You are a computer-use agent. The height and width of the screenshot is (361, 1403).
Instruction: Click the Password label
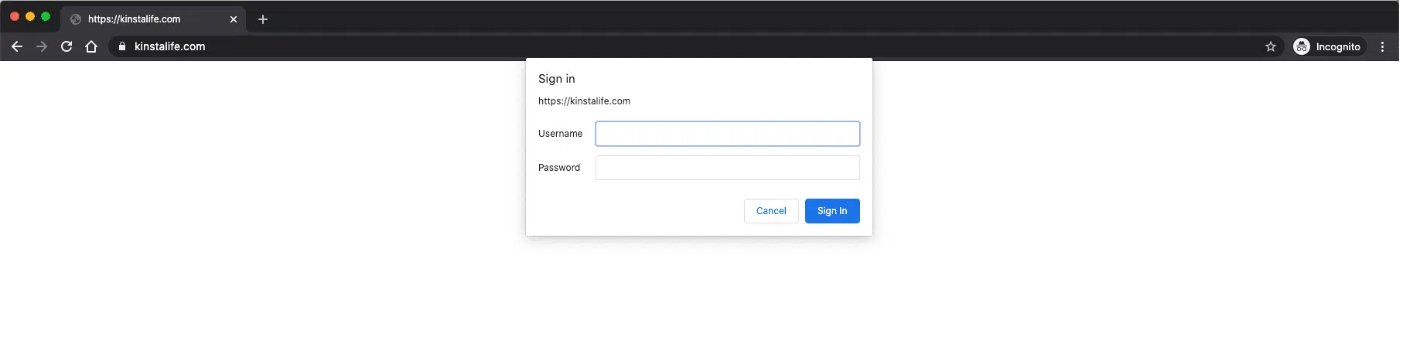559,168
